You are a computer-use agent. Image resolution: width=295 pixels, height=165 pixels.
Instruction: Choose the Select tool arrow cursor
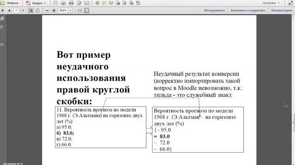pyautogui.click(x=31, y=11)
